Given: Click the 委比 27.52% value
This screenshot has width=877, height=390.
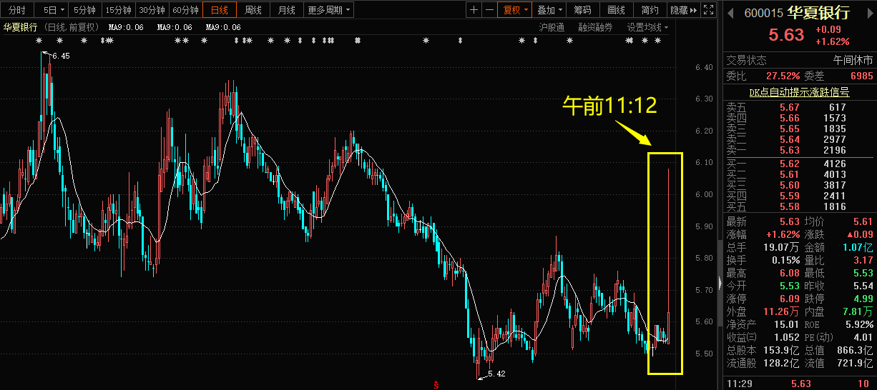Looking at the screenshot, I should (x=783, y=76).
